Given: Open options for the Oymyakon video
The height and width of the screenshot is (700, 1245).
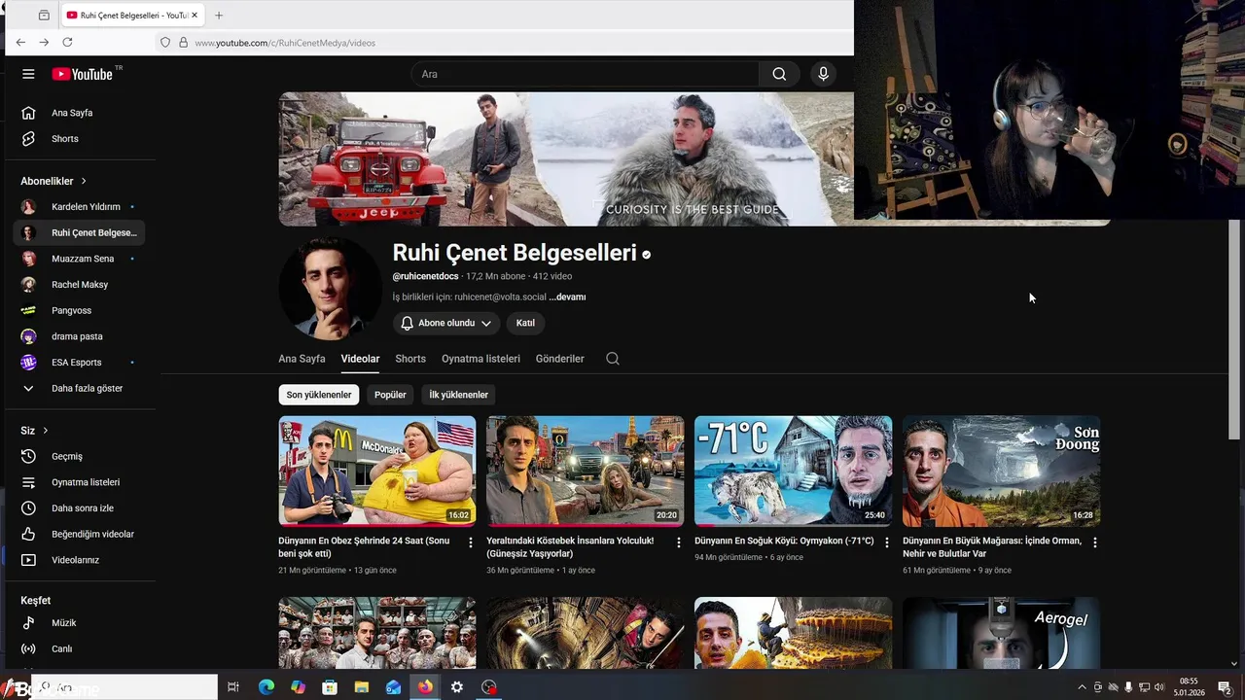Looking at the screenshot, I should coord(886,542).
